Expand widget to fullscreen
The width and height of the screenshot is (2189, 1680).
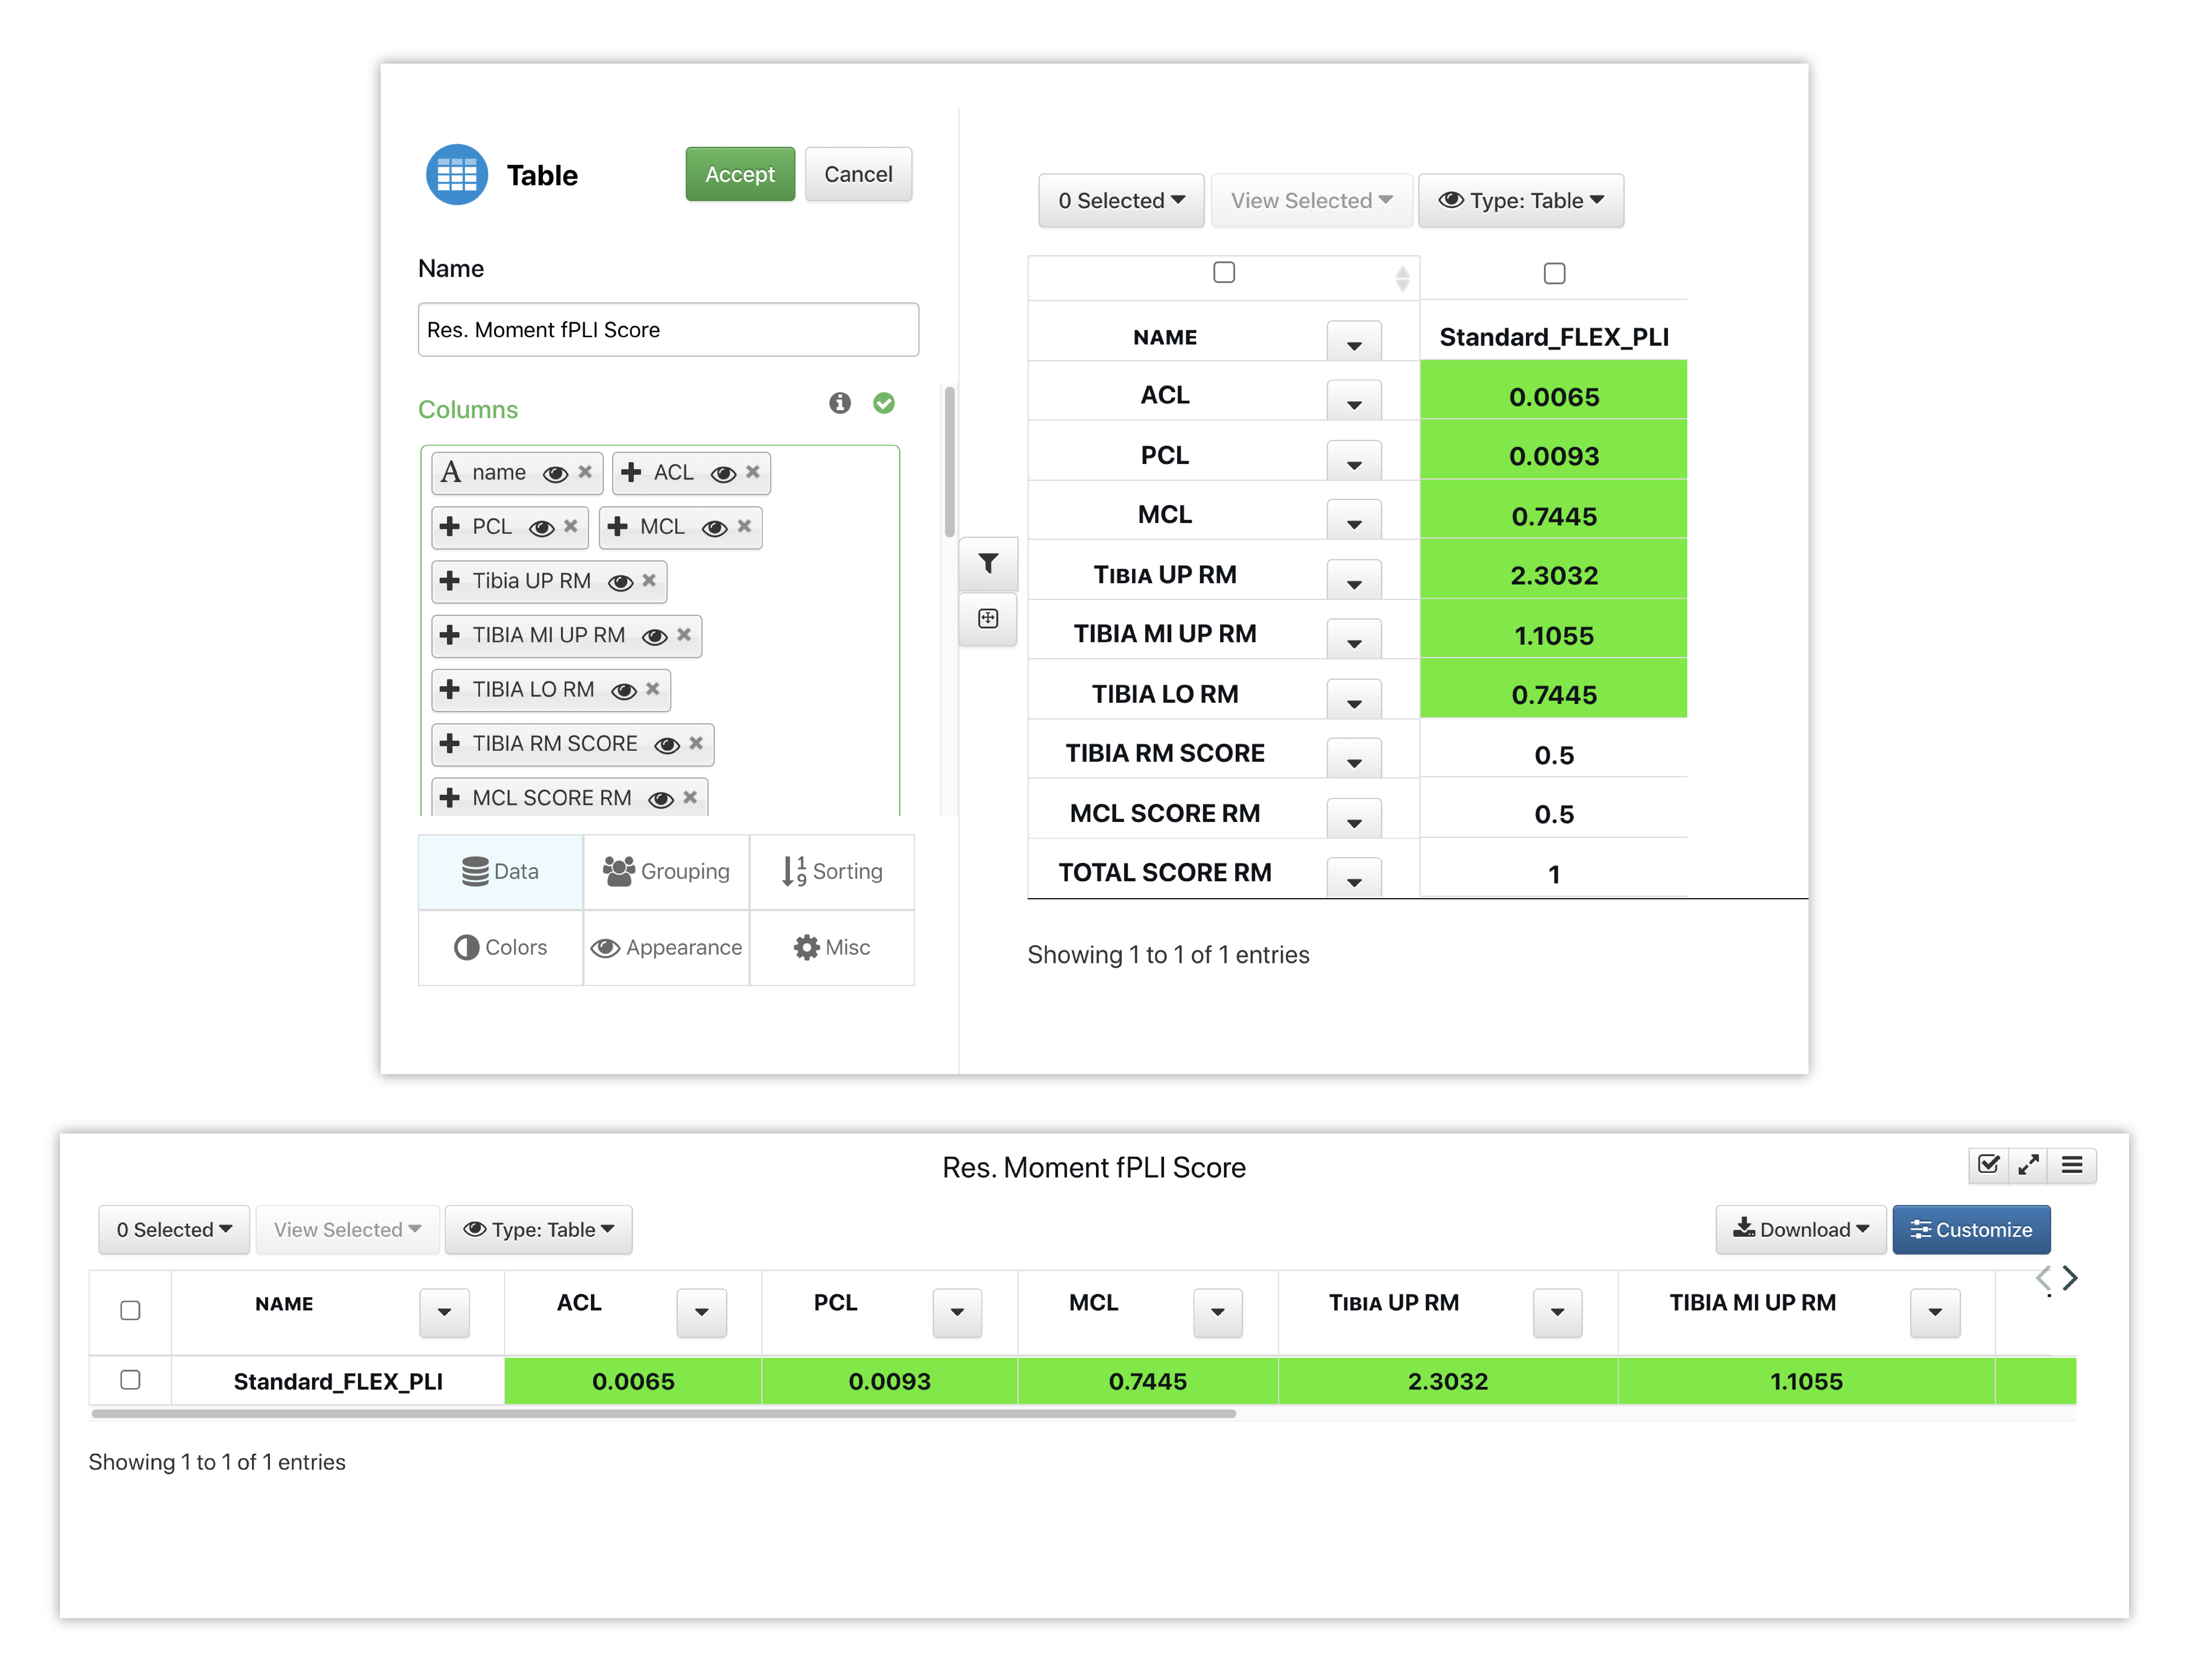pyautogui.click(x=2028, y=1165)
